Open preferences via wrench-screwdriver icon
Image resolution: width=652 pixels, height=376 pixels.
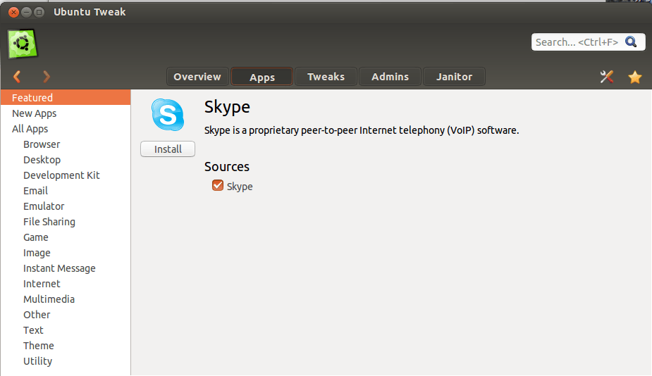tap(607, 77)
